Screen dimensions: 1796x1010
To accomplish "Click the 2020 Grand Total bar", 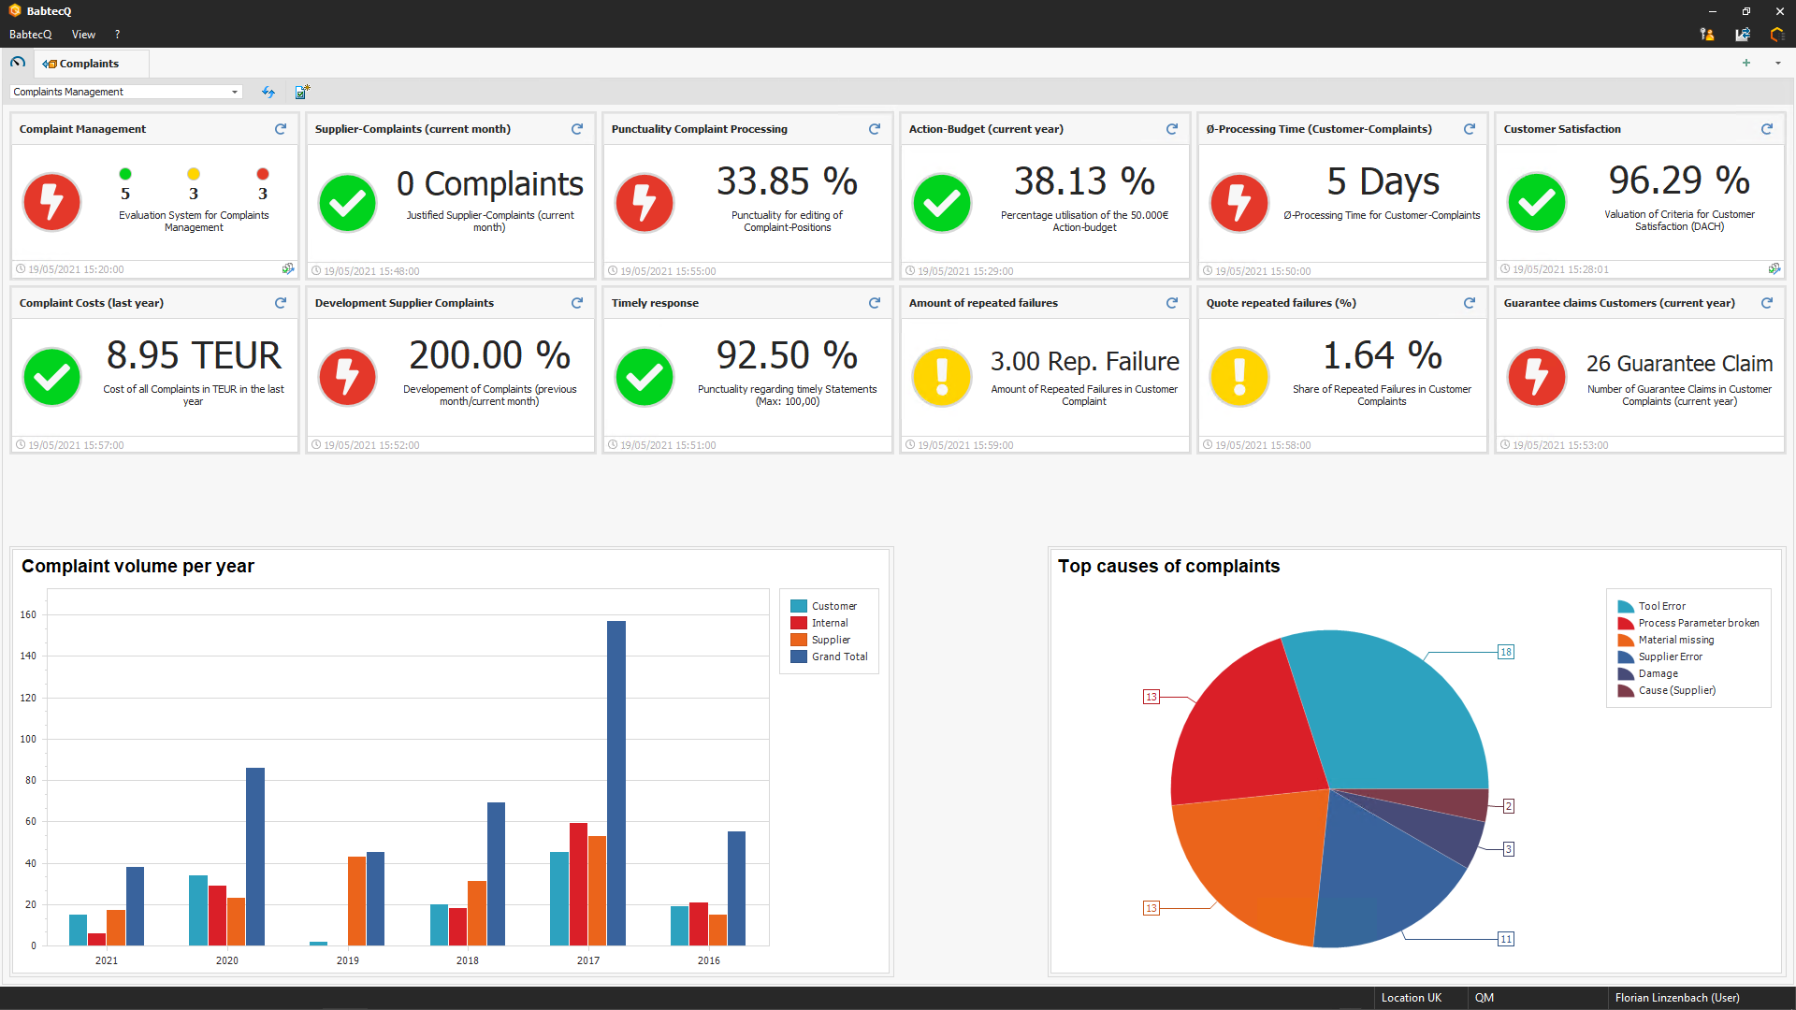I will [255, 857].
